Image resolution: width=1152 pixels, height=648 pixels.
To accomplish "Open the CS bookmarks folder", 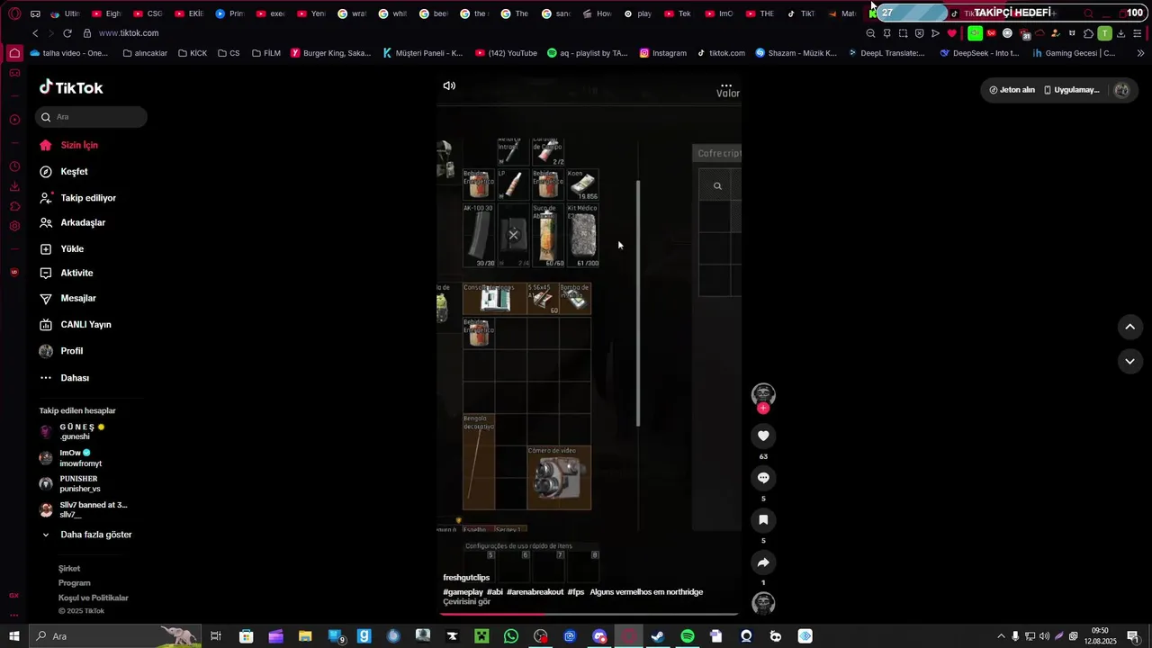I will [x=229, y=53].
